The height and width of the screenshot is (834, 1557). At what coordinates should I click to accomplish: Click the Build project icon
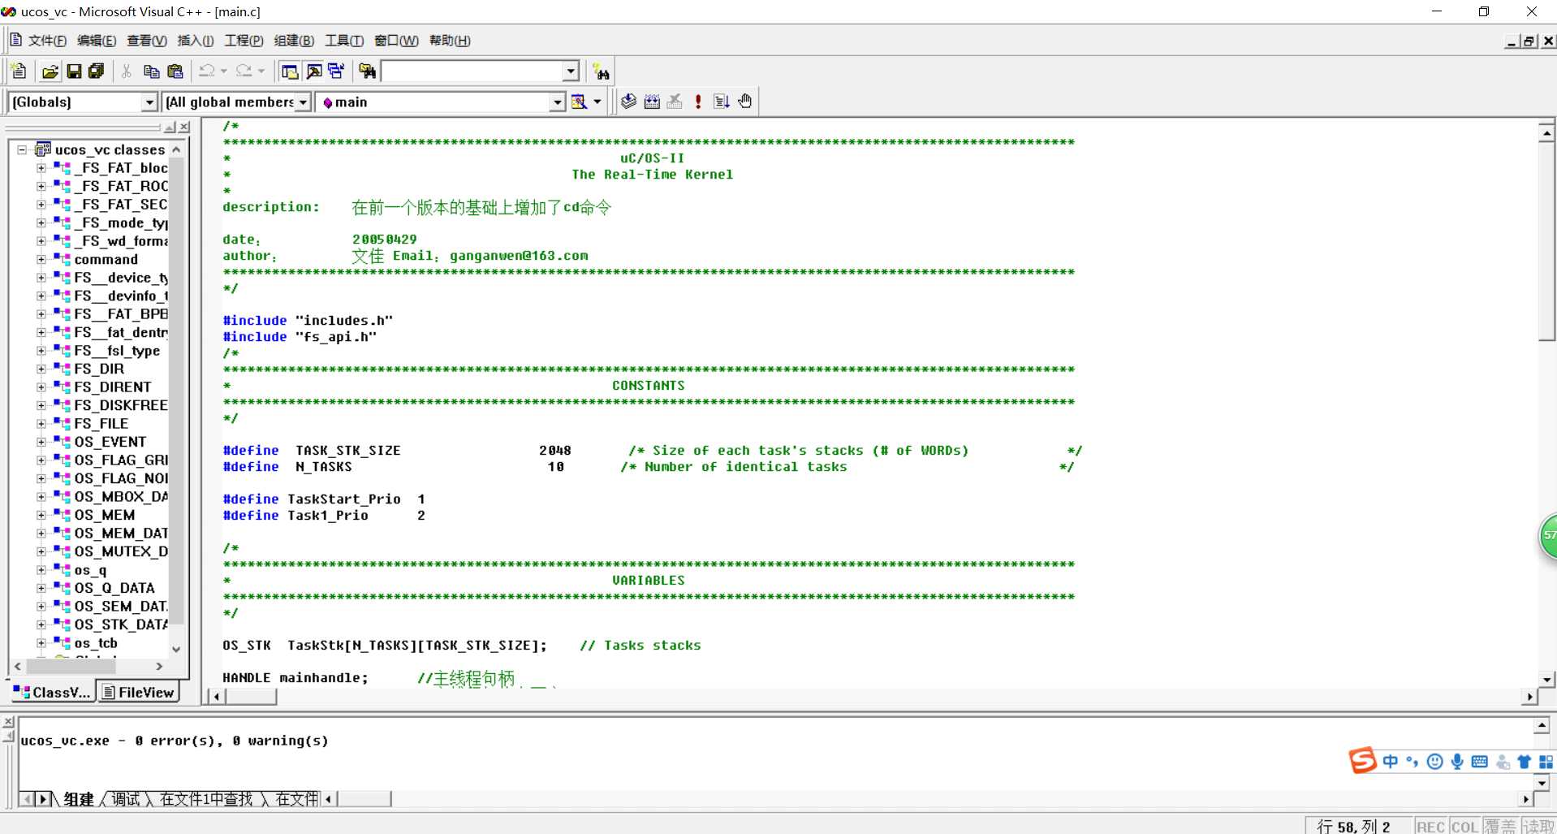(652, 102)
